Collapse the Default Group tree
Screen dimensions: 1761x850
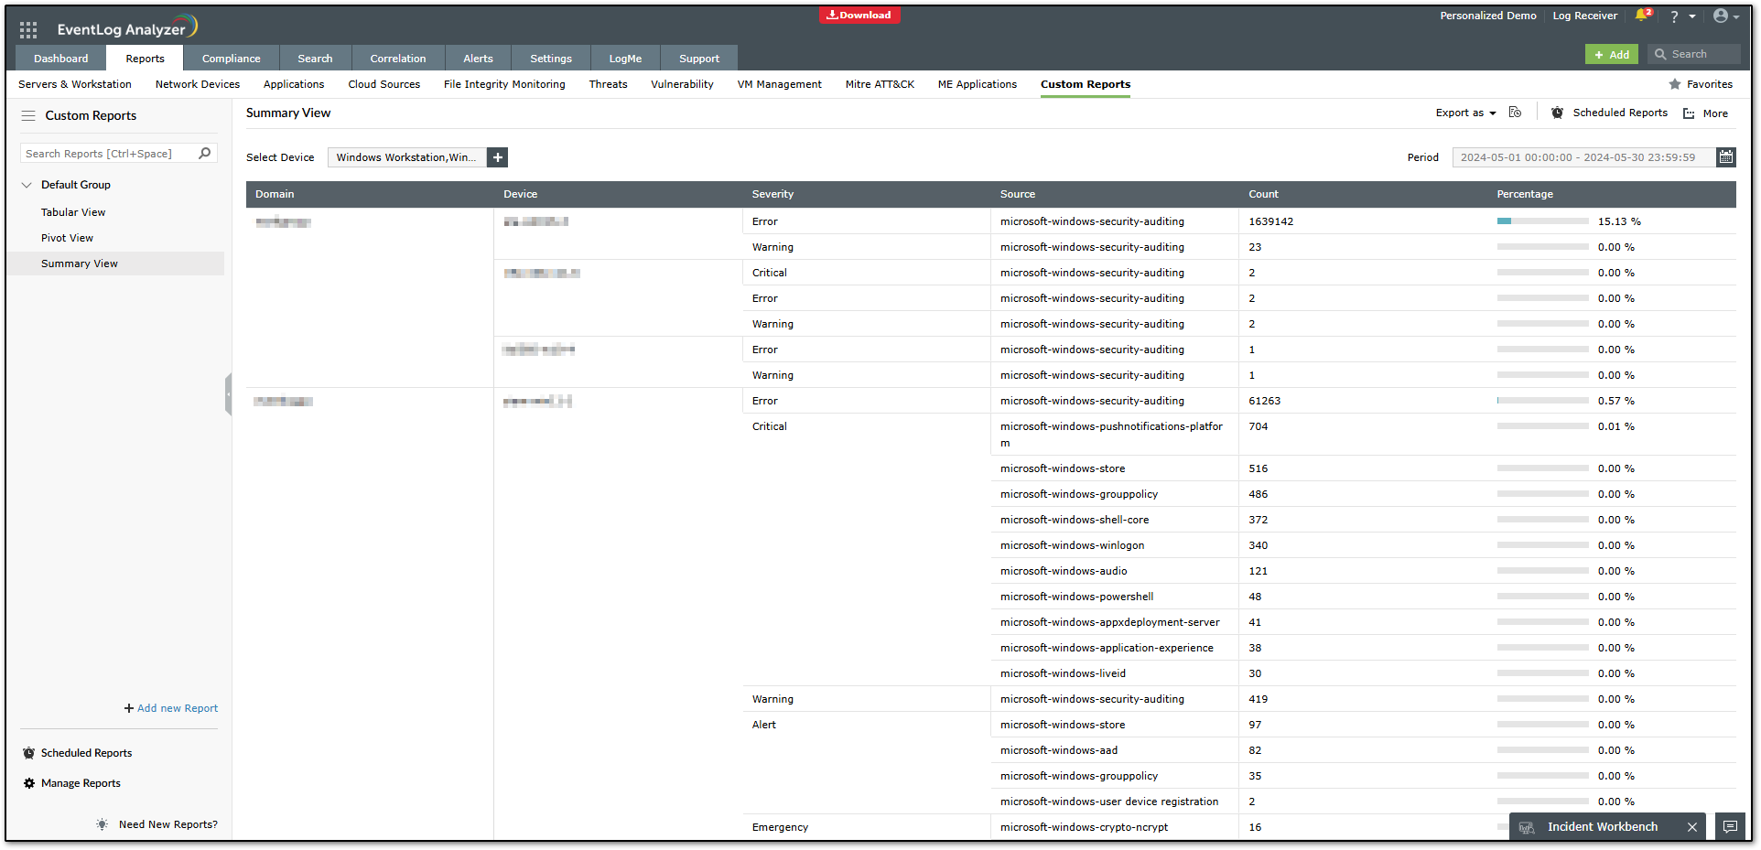point(27,185)
